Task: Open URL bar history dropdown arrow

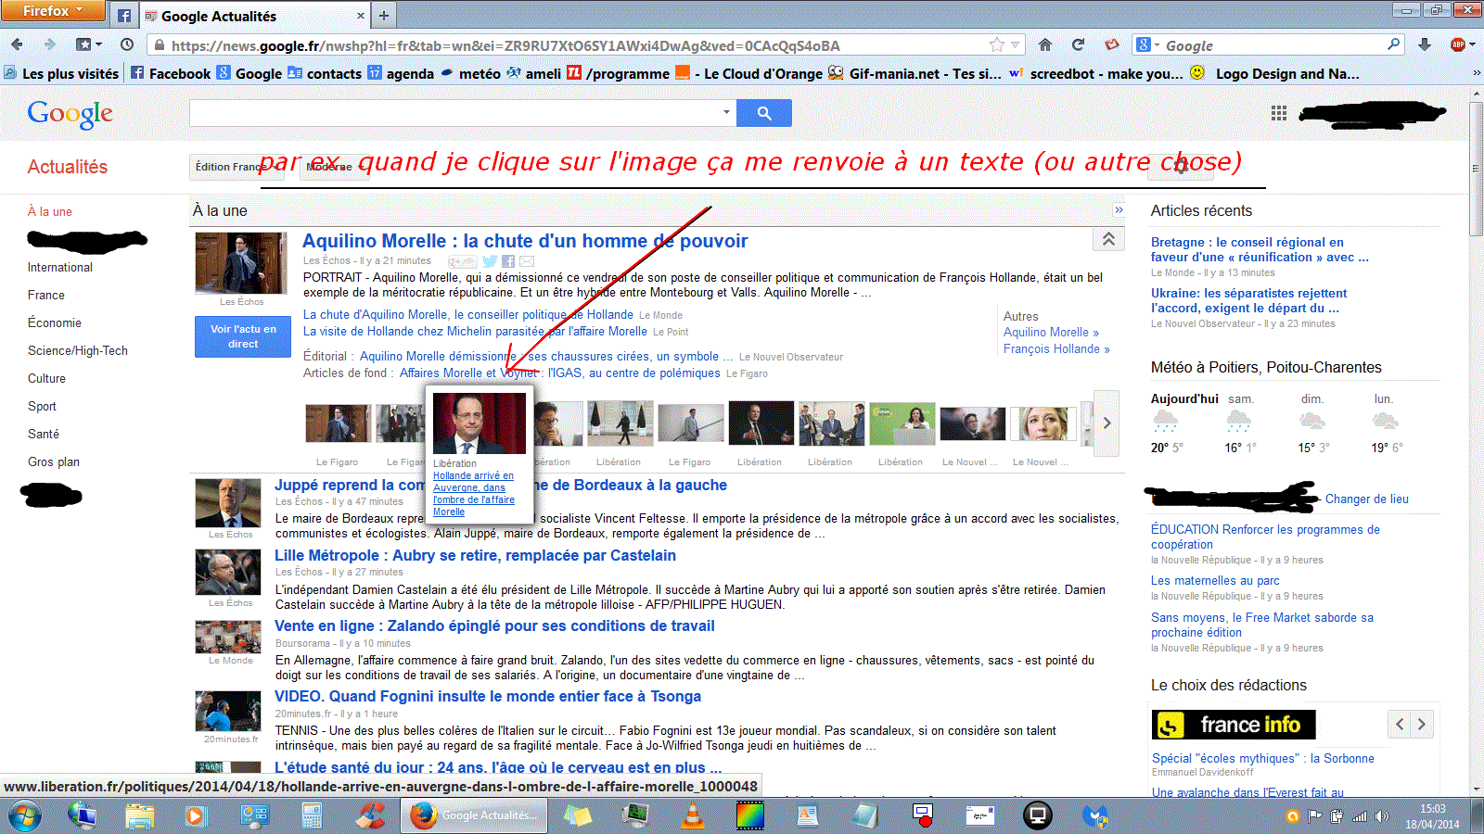Action: 1016,44
